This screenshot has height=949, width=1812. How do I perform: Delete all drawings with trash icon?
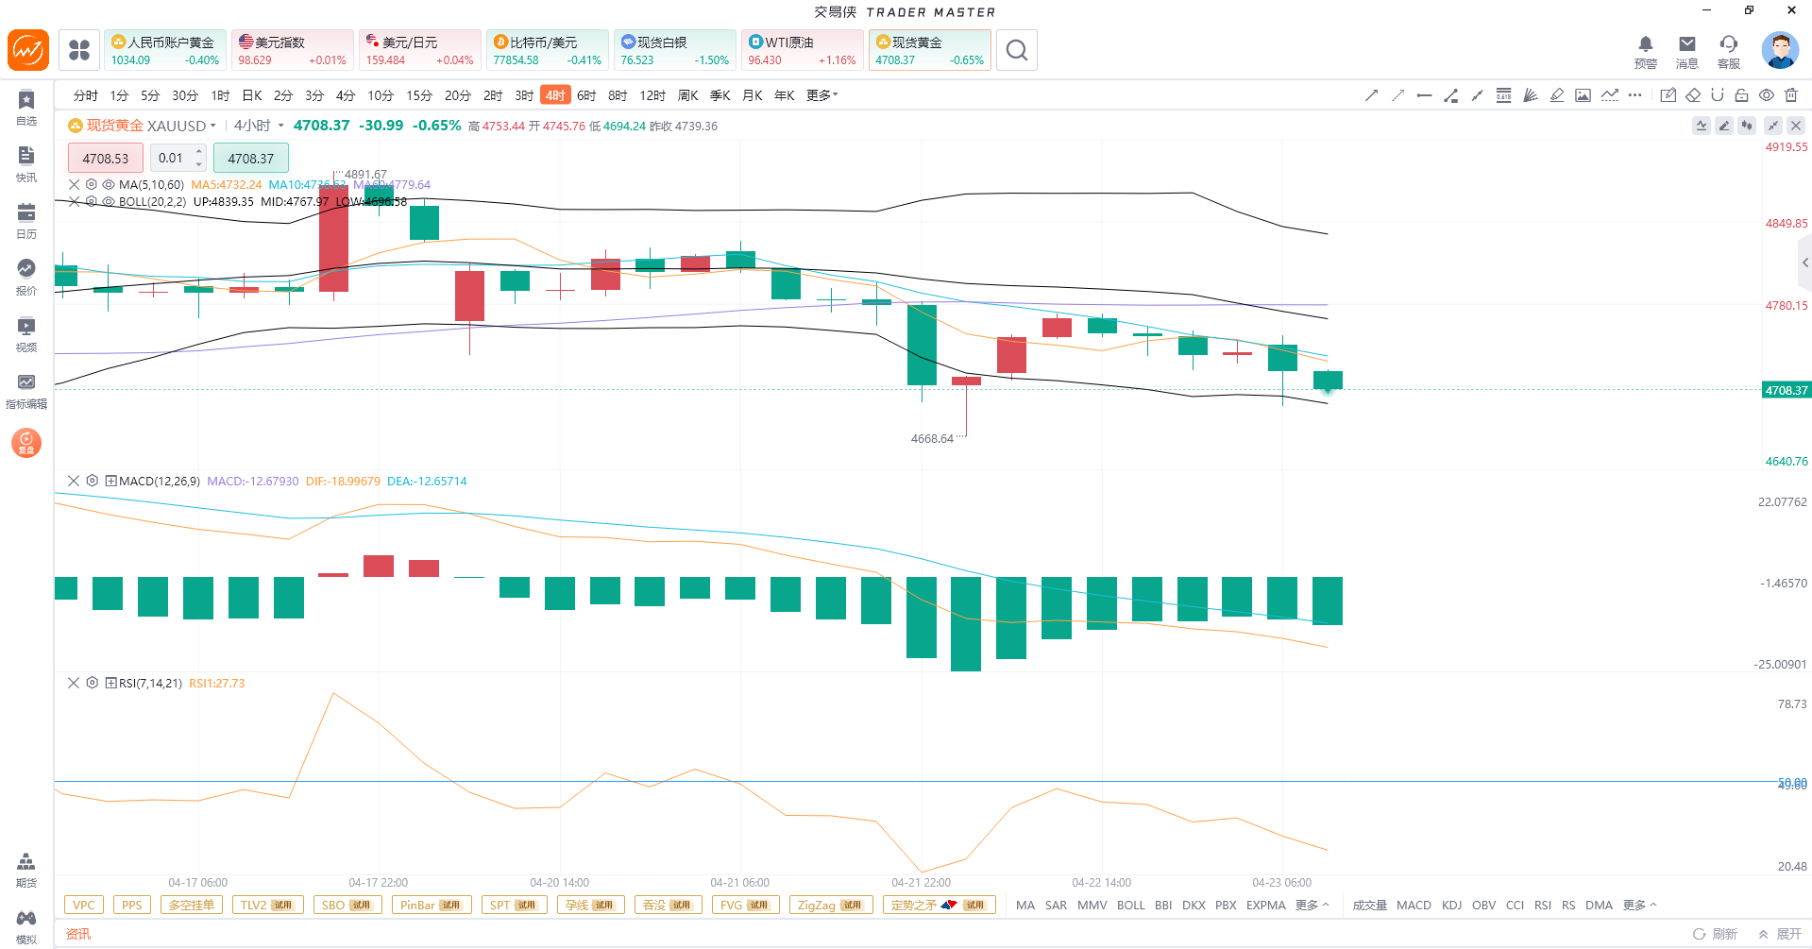click(1791, 95)
